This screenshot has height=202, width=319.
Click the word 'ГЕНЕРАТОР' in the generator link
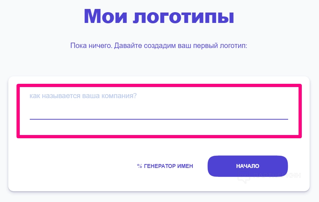click(160, 166)
